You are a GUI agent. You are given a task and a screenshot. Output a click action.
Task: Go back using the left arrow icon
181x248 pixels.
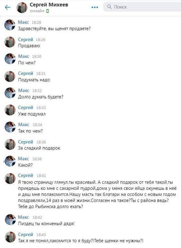click(x=8, y=7)
